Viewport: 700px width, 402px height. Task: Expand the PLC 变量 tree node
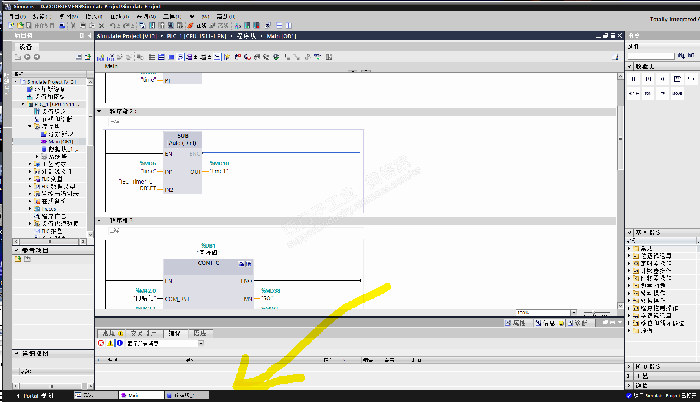tap(30, 179)
